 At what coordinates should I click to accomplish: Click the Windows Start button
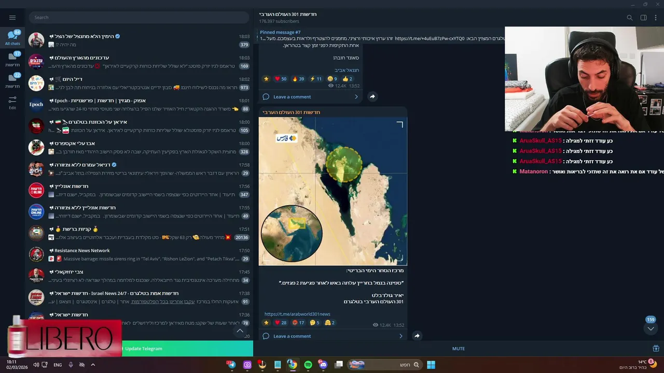431,365
